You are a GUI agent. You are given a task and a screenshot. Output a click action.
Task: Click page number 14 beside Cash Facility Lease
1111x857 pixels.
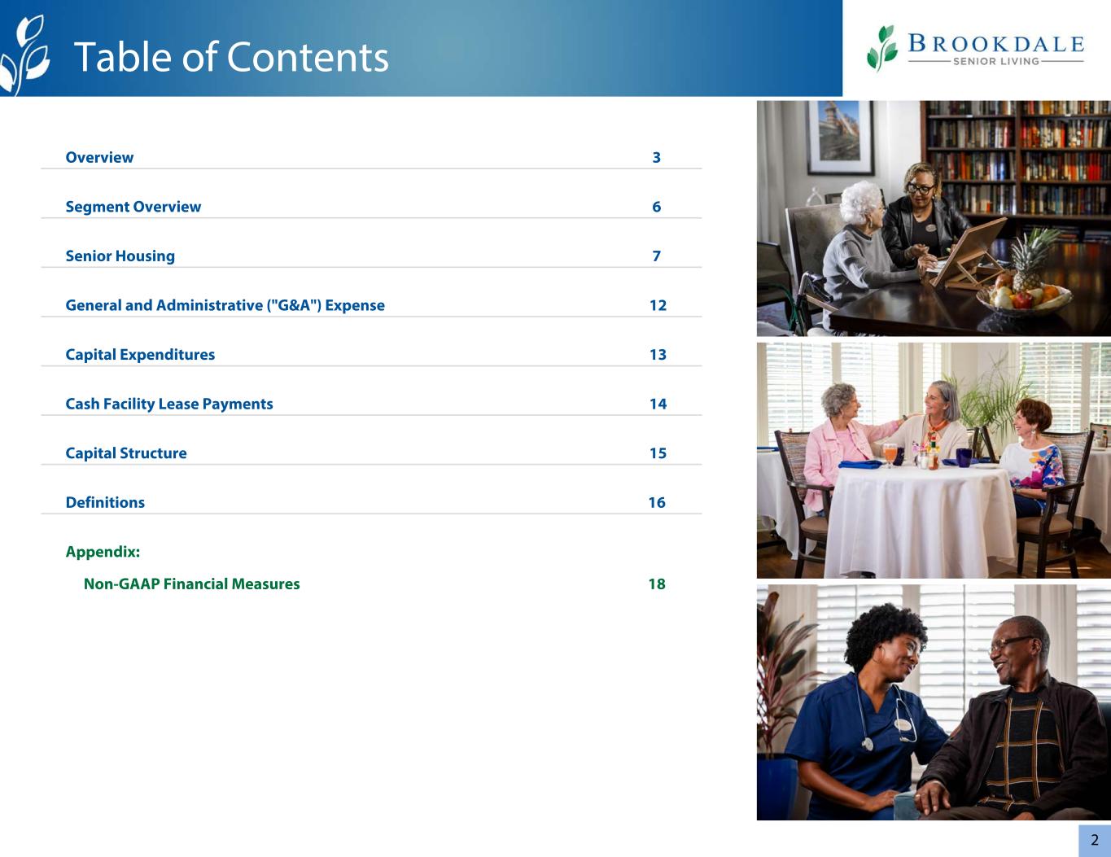point(658,404)
